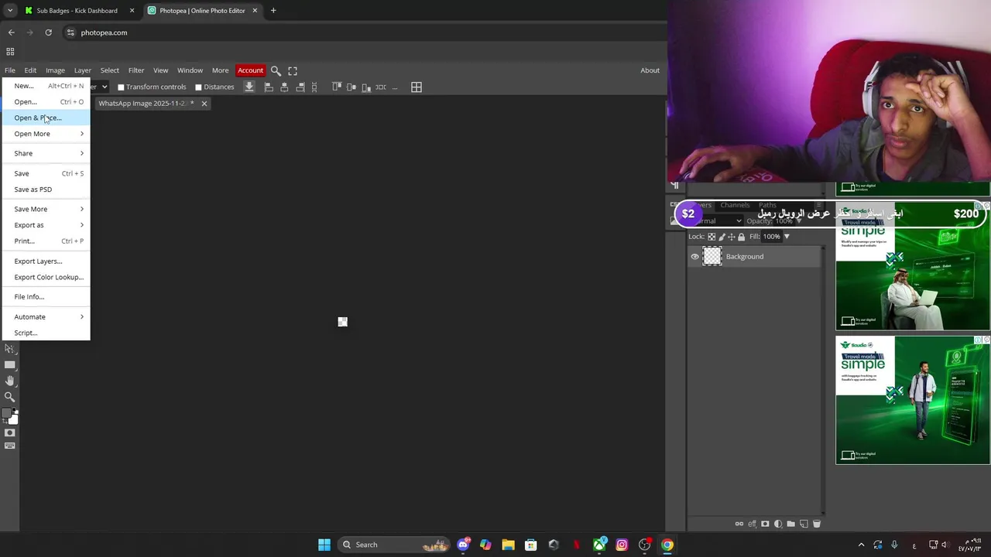Click the Quick Mask mode icon
The image size is (991, 557).
9,432
